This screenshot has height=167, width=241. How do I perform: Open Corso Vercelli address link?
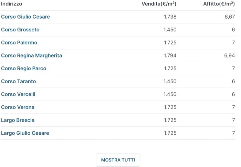[18, 94]
